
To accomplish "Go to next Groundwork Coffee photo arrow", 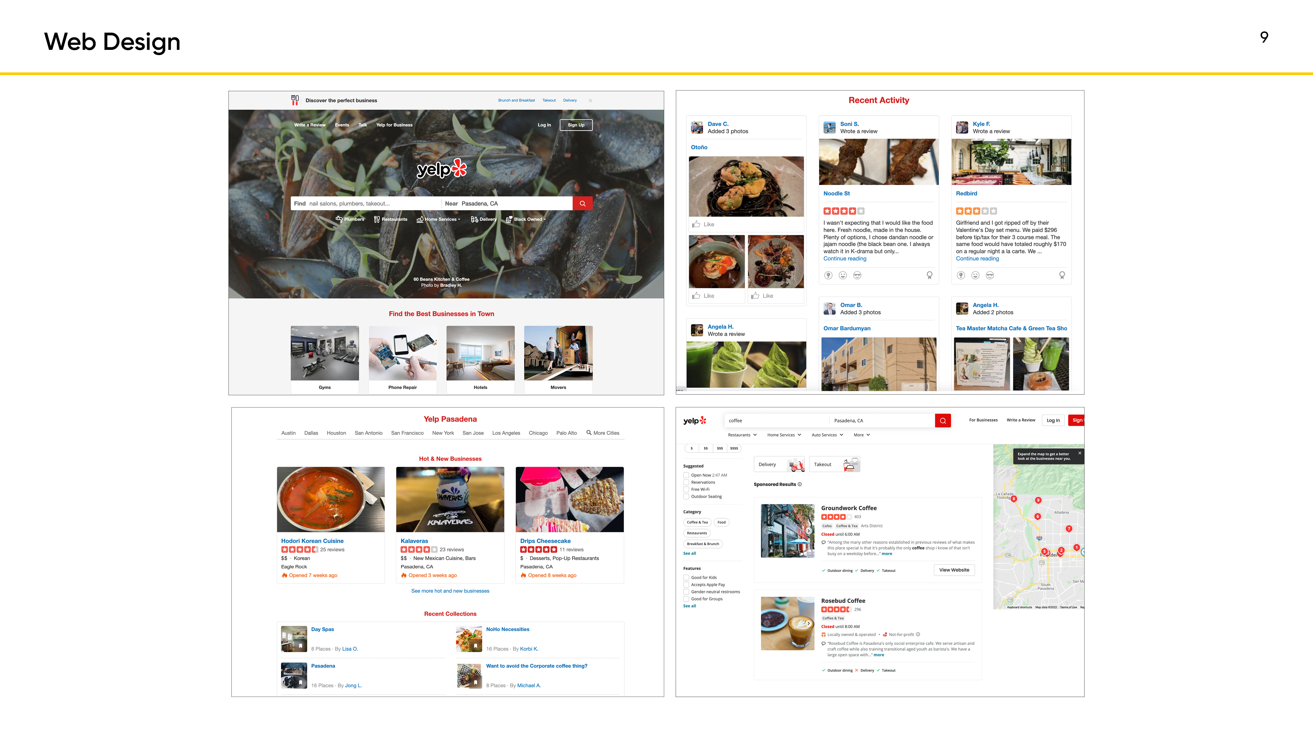I will click(x=809, y=531).
